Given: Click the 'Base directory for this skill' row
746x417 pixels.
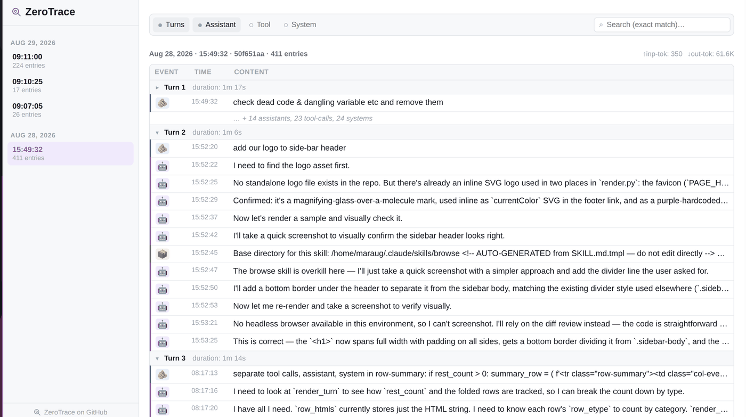Looking at the screenshot, I should (442, 254).
